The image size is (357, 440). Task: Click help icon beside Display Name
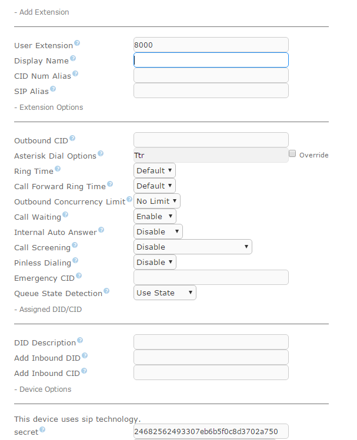click(x=73, y=59)
